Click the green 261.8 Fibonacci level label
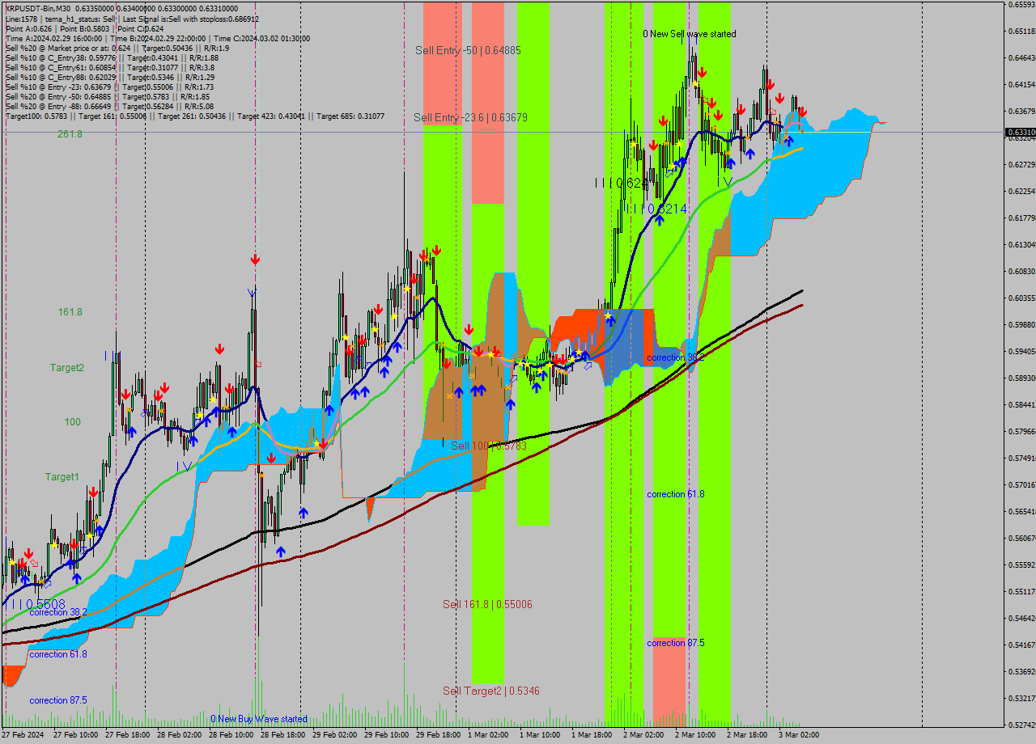The image size is (1036, 744). [x=70, y=134]
